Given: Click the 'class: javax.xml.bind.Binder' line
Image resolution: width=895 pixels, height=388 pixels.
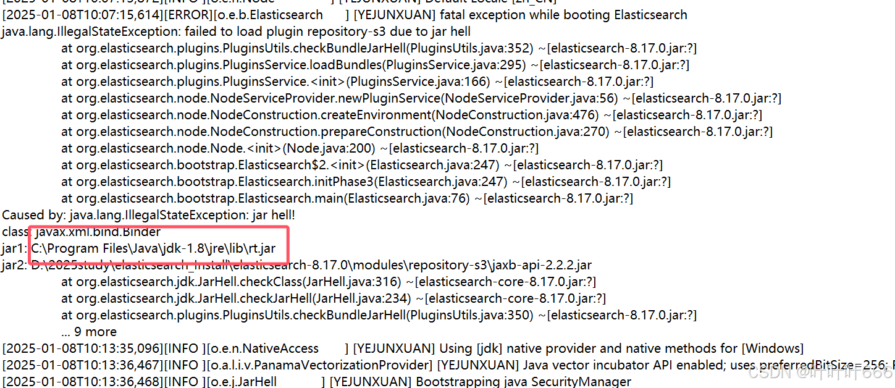Looking at the screenshot, I should (82, 232).
